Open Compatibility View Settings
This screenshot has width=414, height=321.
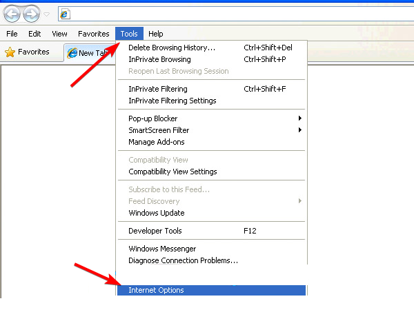(x=212, y=172)
